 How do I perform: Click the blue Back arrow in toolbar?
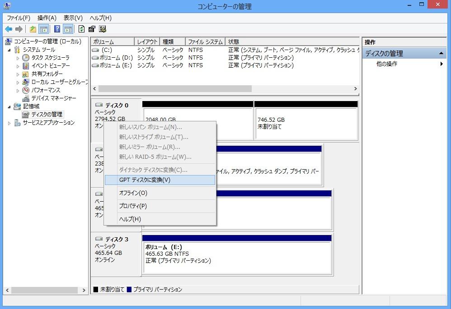9,29
